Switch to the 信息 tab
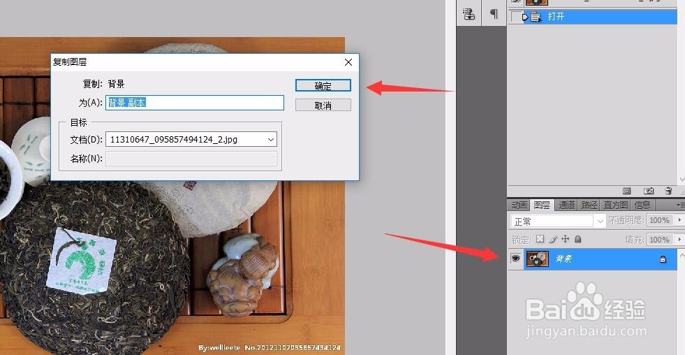The height and width of the screenshot is (355, 685). [x=642, y=205]
